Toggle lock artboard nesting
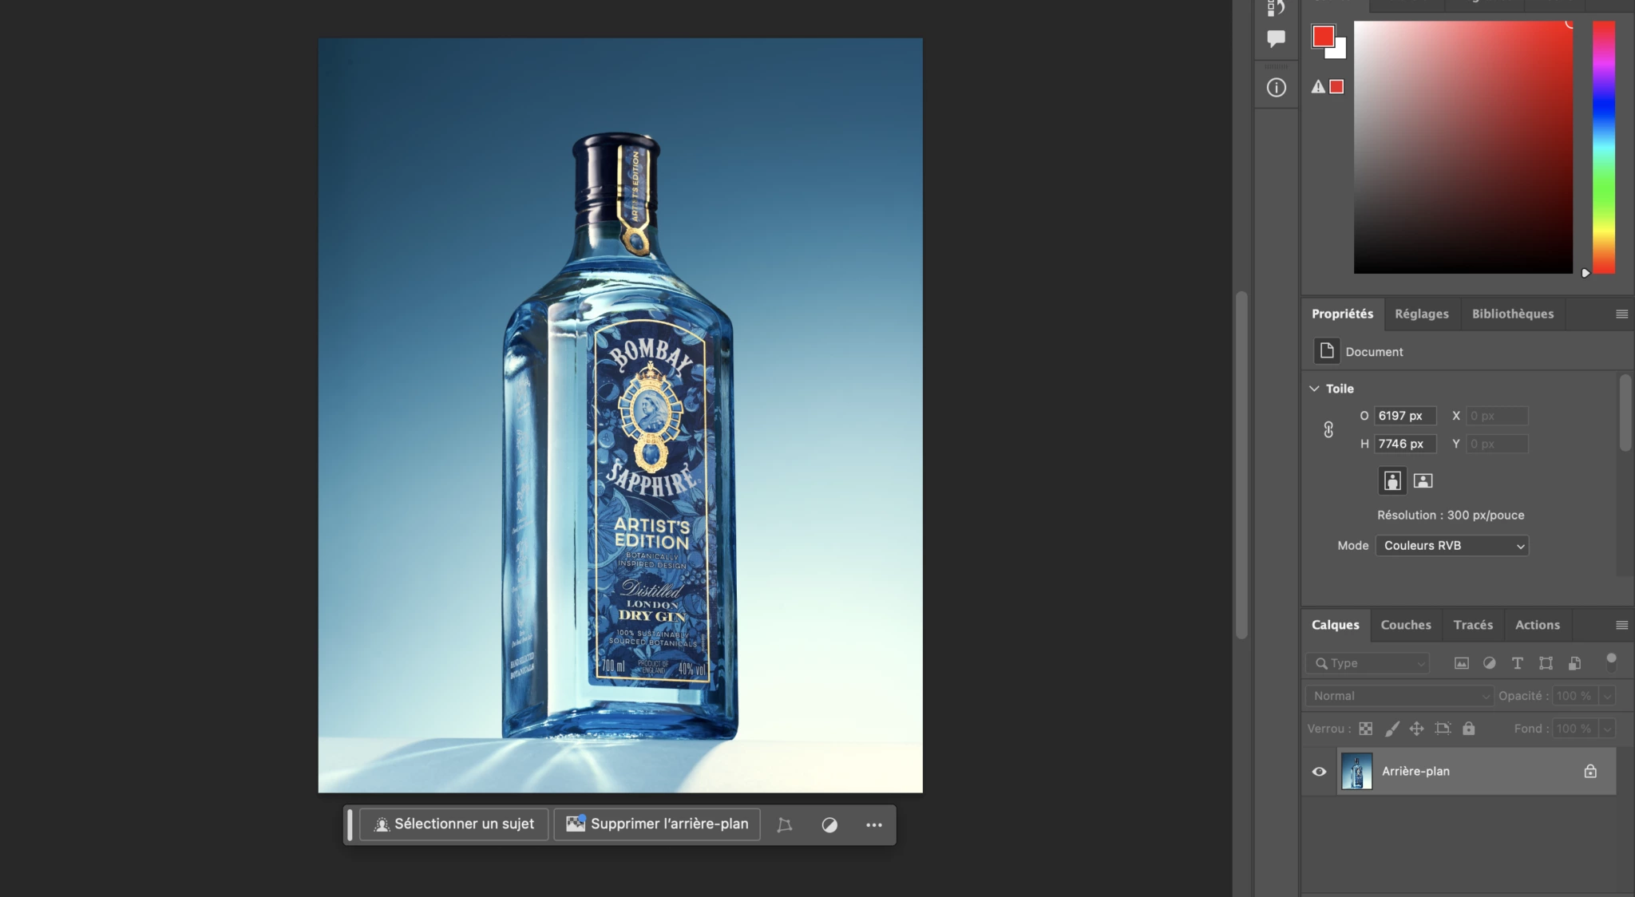Viewport: 1635px width, 897px height. point(1443,729)
